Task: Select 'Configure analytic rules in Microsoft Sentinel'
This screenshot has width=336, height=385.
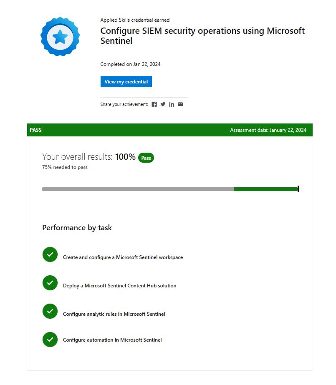Action: [x=114, y=314]
